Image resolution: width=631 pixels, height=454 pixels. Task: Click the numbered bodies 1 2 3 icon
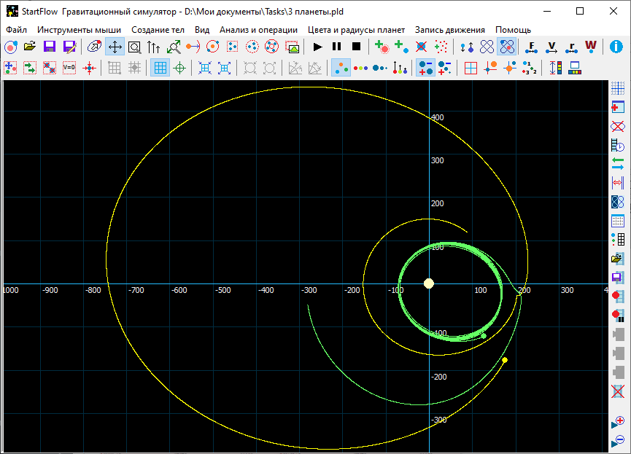[x=530, y=68]
